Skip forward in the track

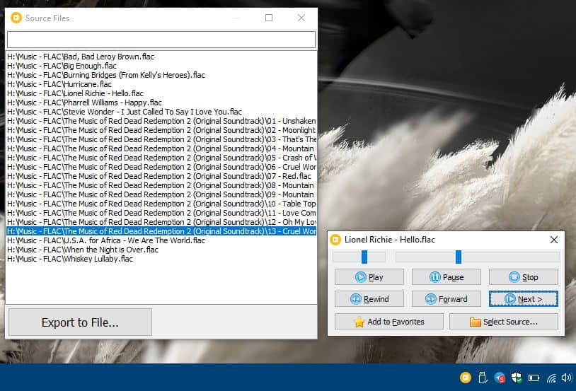(446, 299)
